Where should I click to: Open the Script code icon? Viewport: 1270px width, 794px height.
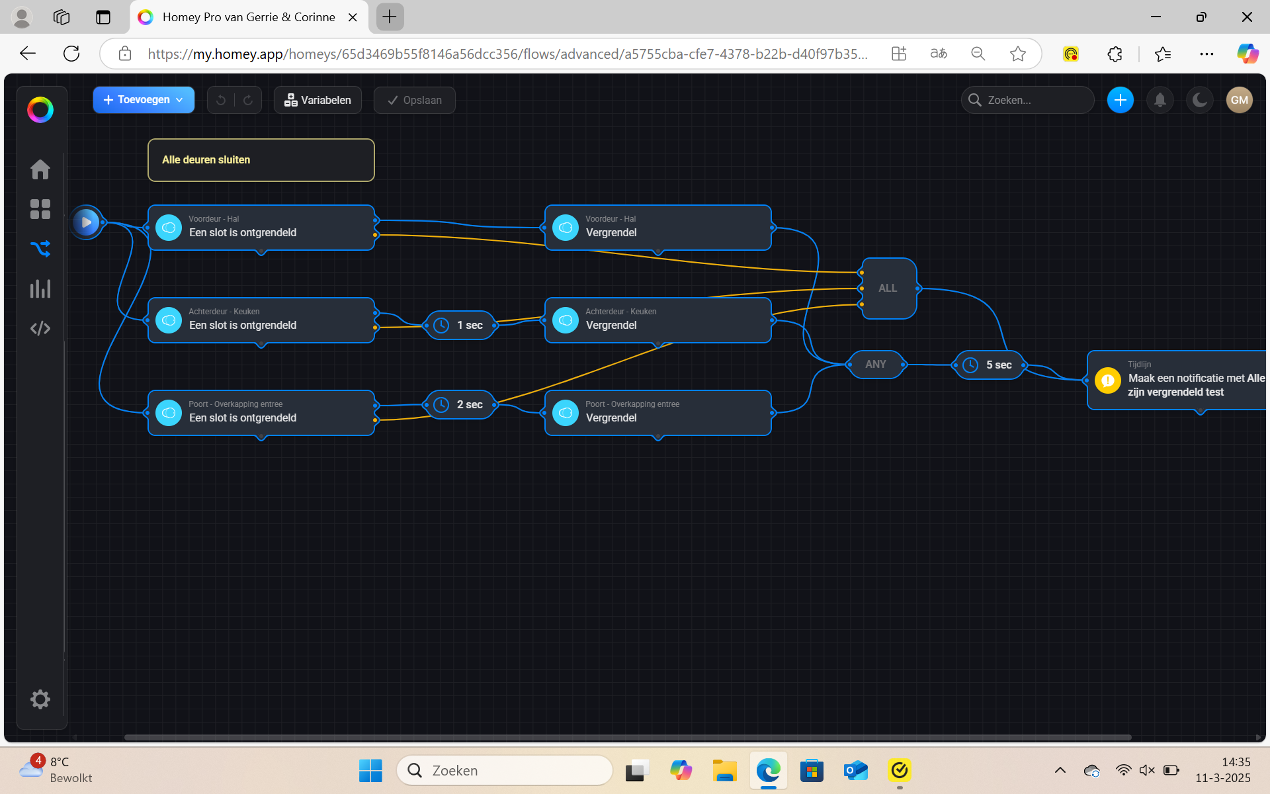click(x=40, y=328)
